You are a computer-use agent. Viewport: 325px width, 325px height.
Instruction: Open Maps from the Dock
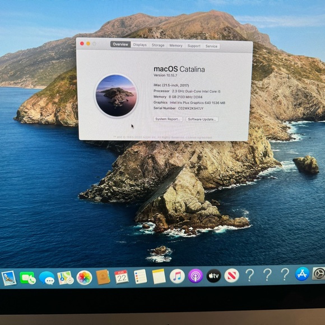pyautogui.click(x=66, y=277)
